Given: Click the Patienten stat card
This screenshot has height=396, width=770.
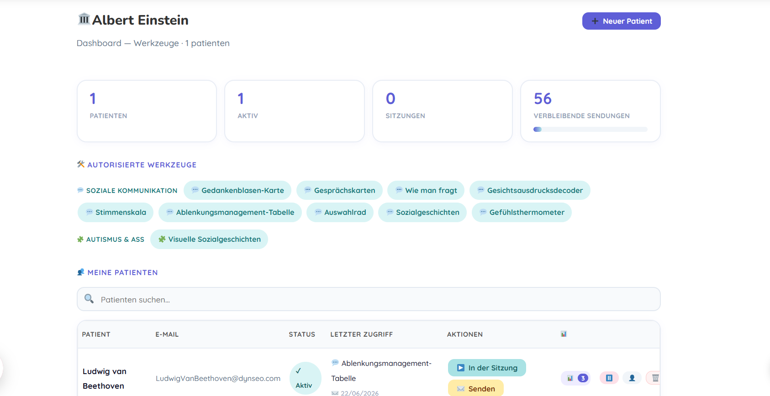Looking at the screenshot, I should click(x=147, y=111).
